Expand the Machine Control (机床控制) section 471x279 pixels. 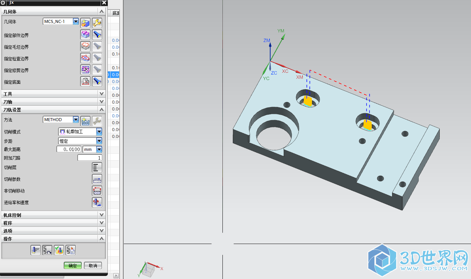pyautogui.click(x=101, y=215)
